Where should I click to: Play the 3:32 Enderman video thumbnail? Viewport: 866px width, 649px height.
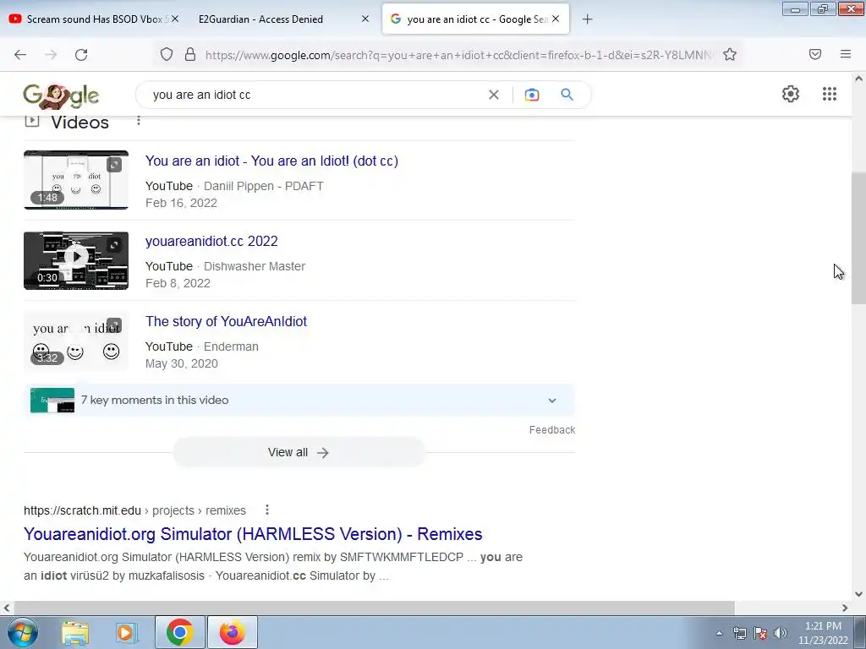coord(76,341)
